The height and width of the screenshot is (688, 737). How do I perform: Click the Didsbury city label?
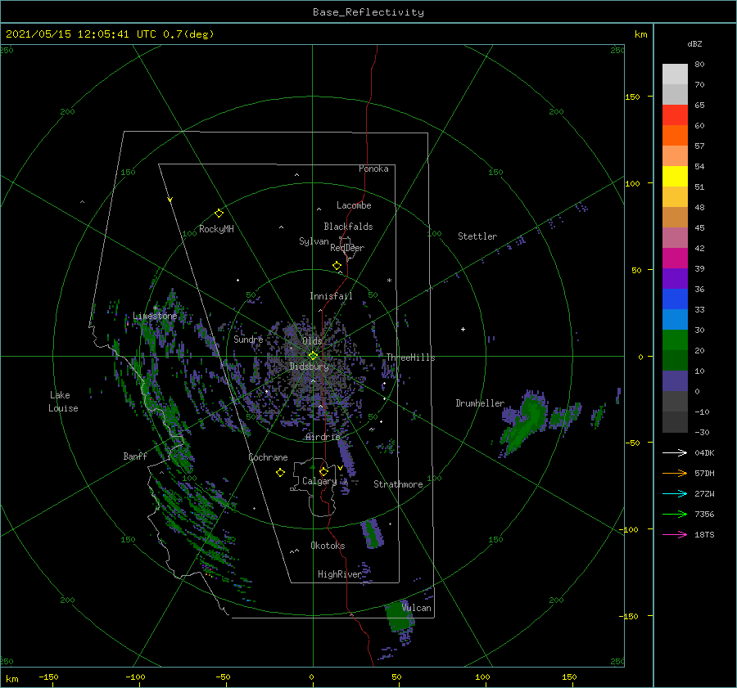(x=310, y=366)
